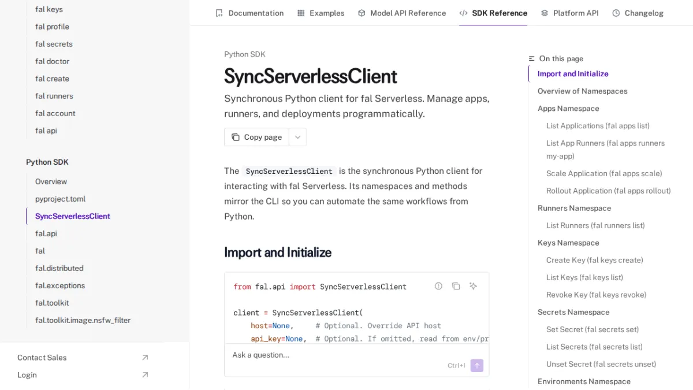Click Login link

pos(27,375)
